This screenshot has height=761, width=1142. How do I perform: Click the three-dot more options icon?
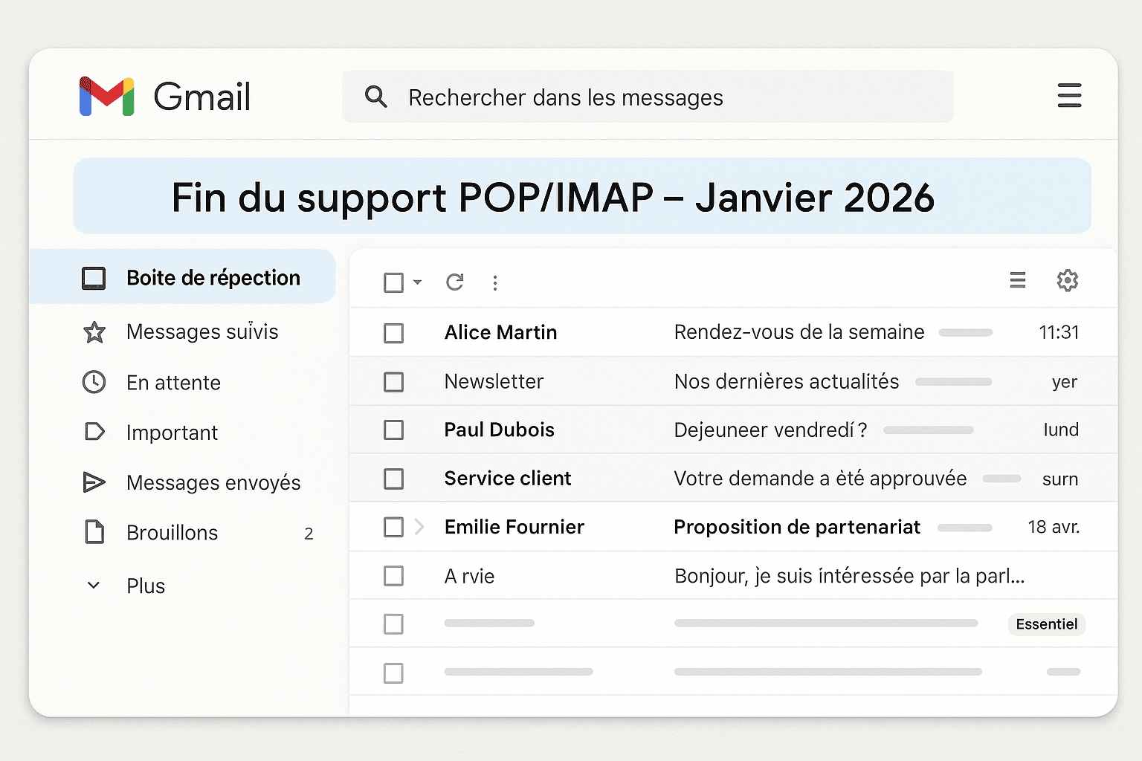pyautogui.click(x=495, y=282)
